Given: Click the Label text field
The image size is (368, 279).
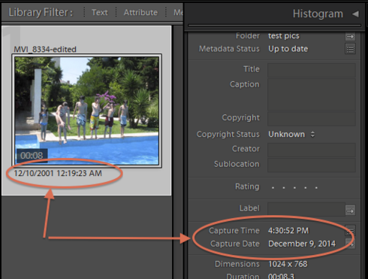Looking at the screenshot, I should [x=306, y=209].
